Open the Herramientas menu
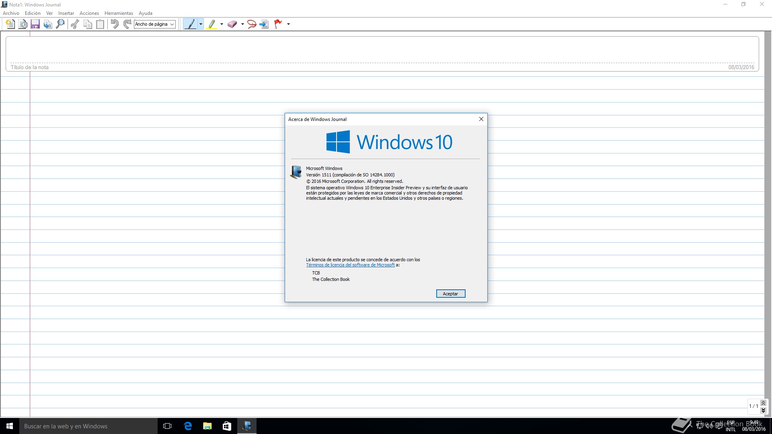 click(119, 13)
